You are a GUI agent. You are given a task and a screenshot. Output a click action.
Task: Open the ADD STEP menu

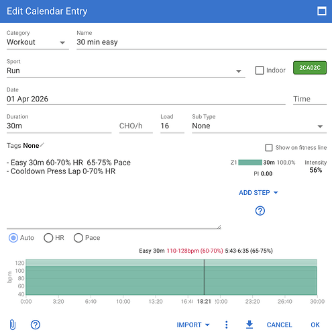(x=258, y=193)
